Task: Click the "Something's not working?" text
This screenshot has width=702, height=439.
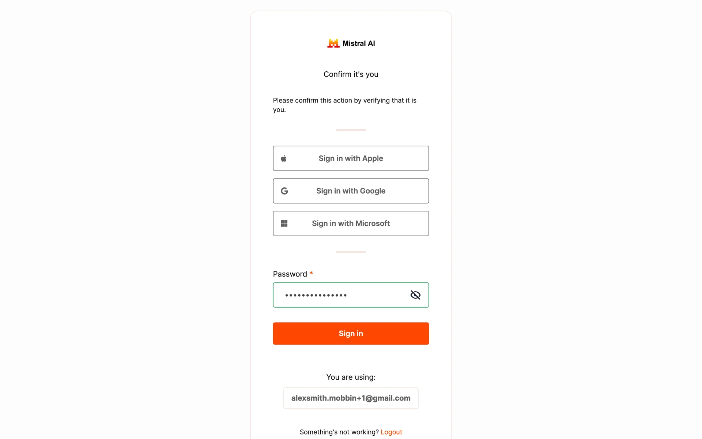Action: (x=339, y=432)
